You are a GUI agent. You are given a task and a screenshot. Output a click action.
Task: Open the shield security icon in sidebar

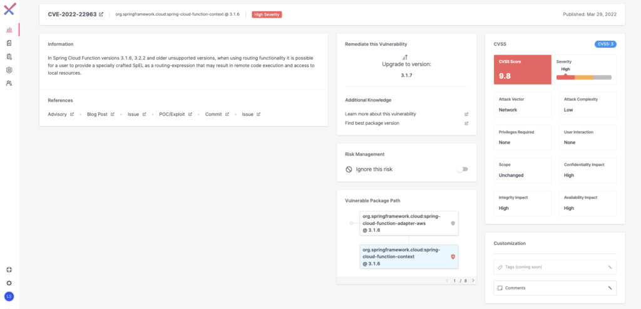tap(9, 70)
